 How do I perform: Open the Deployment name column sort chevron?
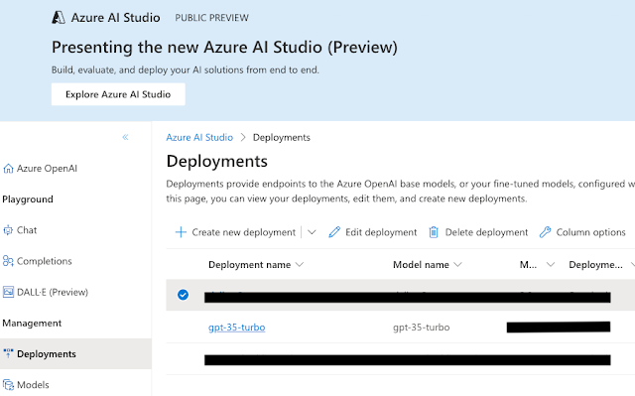point(300,265)
